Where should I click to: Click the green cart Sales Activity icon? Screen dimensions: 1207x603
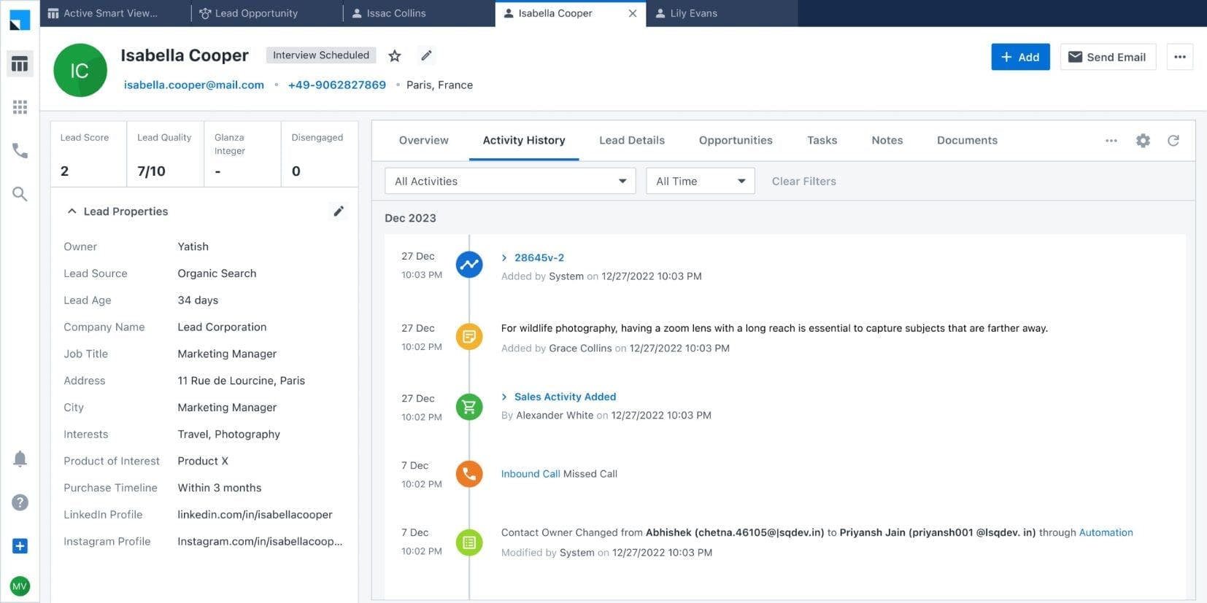pyautogui.click(x=469, y=406)
